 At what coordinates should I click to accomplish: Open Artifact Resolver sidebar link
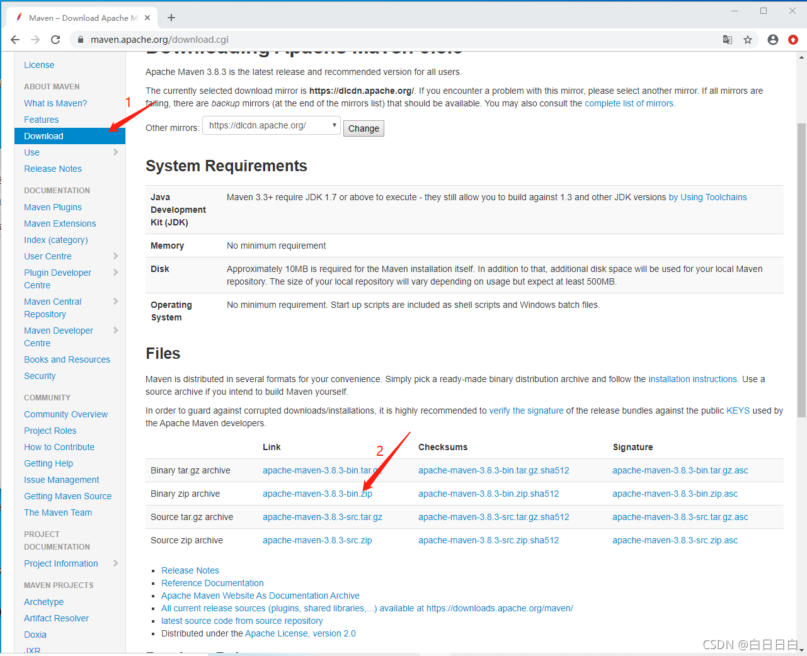[57, 618]
